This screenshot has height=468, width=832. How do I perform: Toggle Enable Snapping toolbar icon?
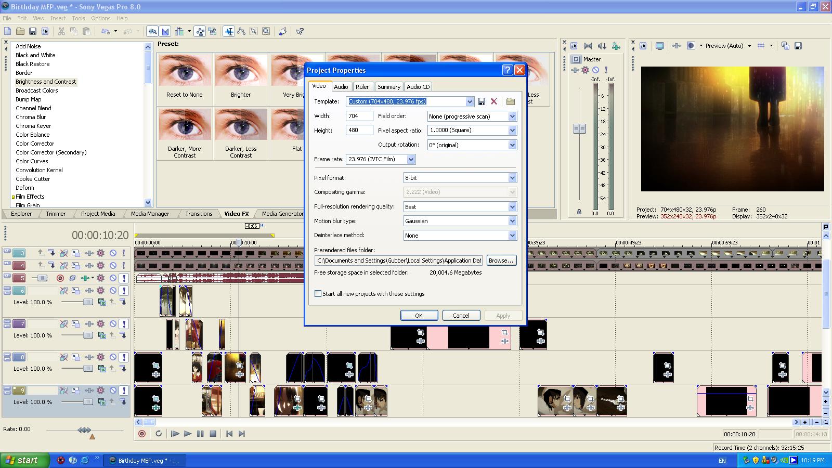(152, 31)
